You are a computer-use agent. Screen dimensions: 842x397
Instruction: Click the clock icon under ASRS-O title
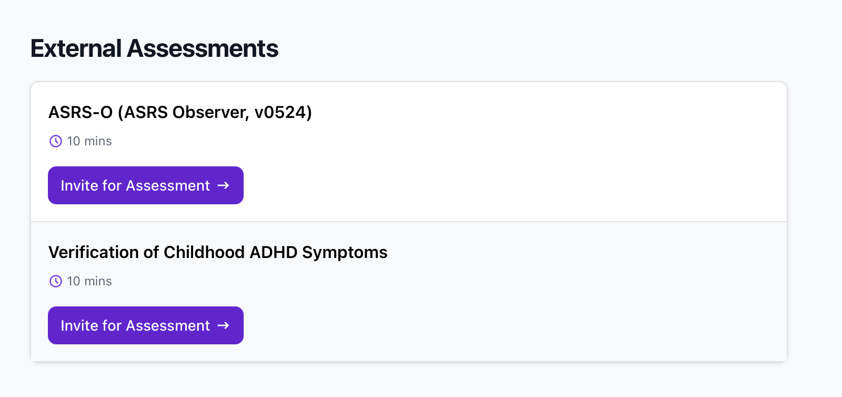click(56, 141)
